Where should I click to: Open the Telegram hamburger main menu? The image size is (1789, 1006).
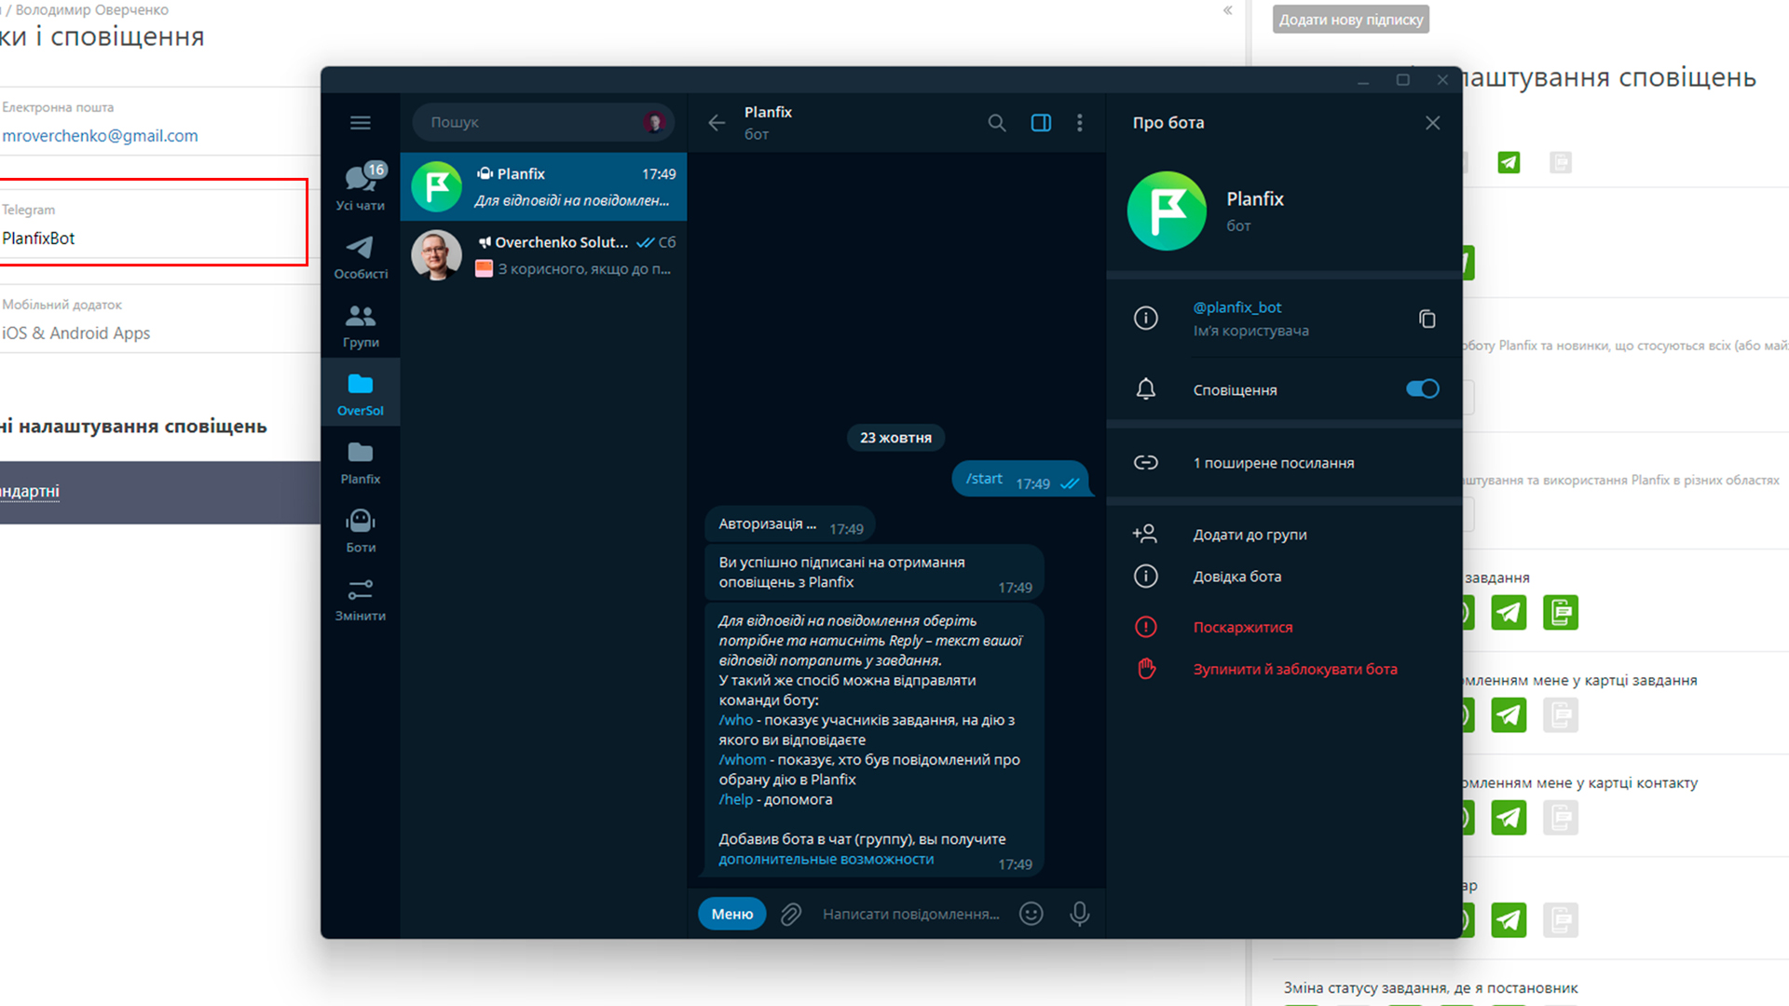coord(361,122)
